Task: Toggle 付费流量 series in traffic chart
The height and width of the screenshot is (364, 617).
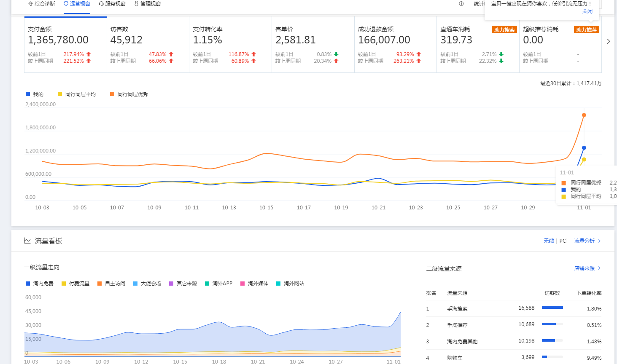Action: [x=75, y=284]
